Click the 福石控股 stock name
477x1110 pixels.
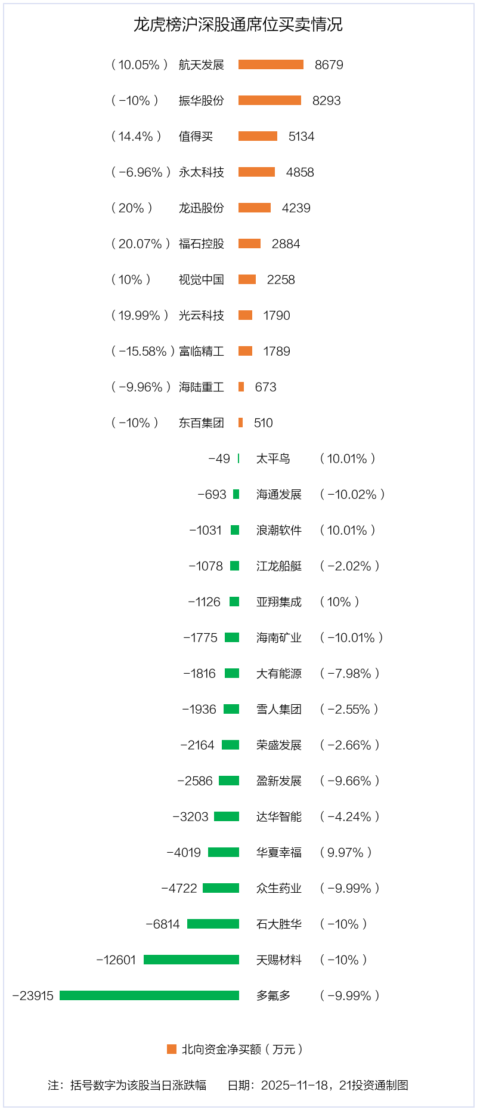[202, 244]
